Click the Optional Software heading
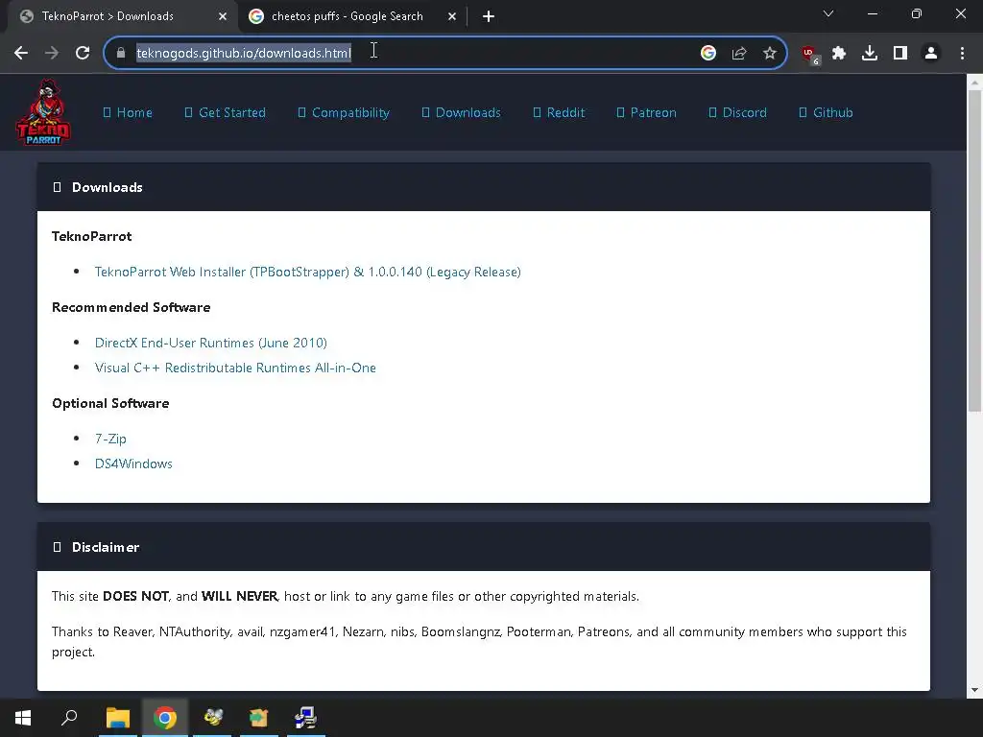This screenshot has height=737, width=983. click(x=110, y=403)
